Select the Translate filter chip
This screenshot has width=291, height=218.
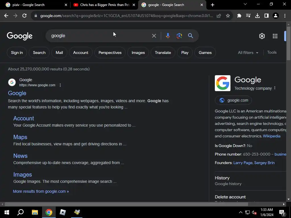coord(163,53)
